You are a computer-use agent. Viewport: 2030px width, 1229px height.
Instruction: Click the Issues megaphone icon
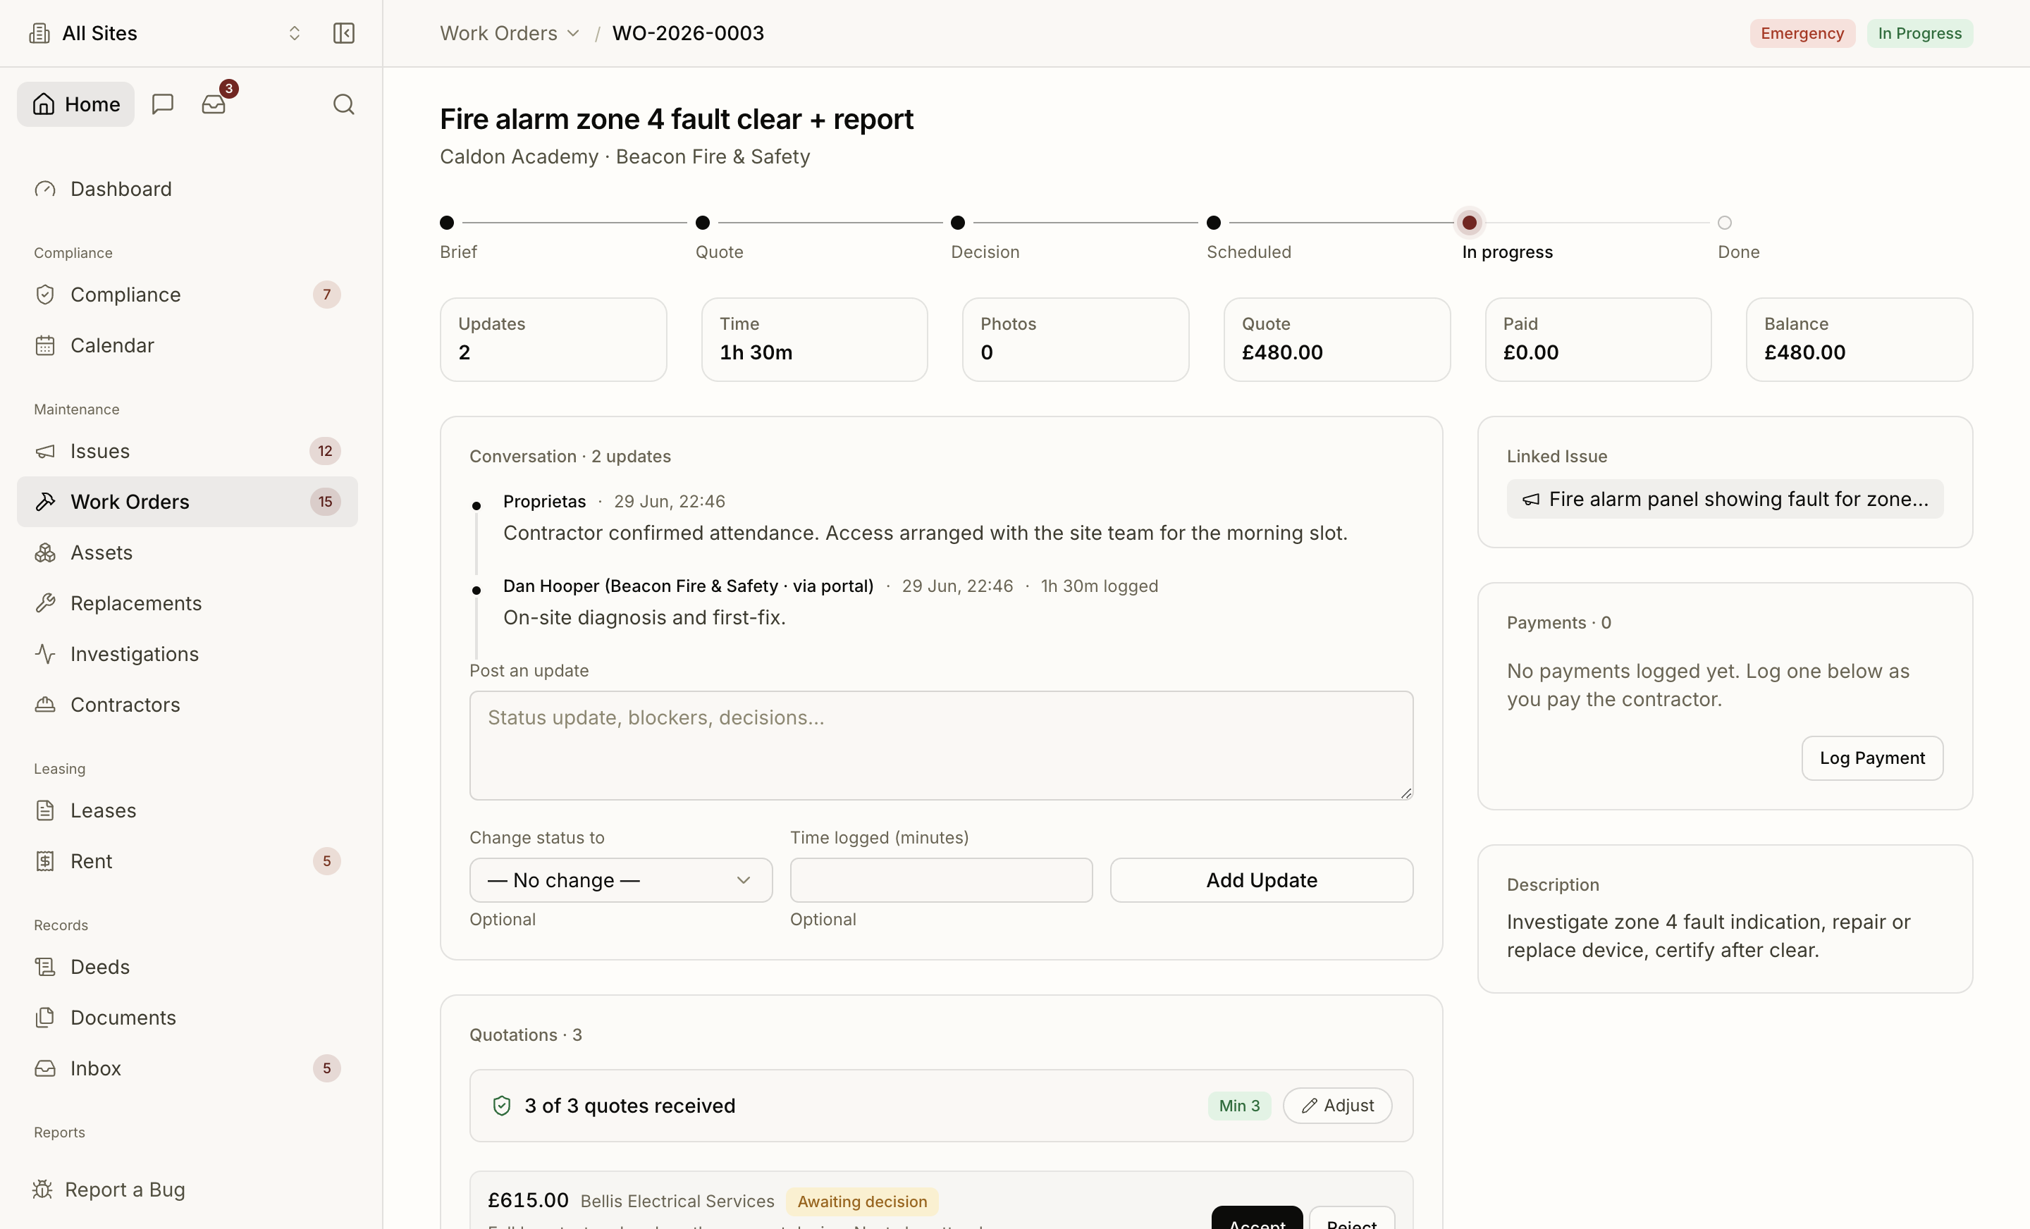[x=45, y=450]
